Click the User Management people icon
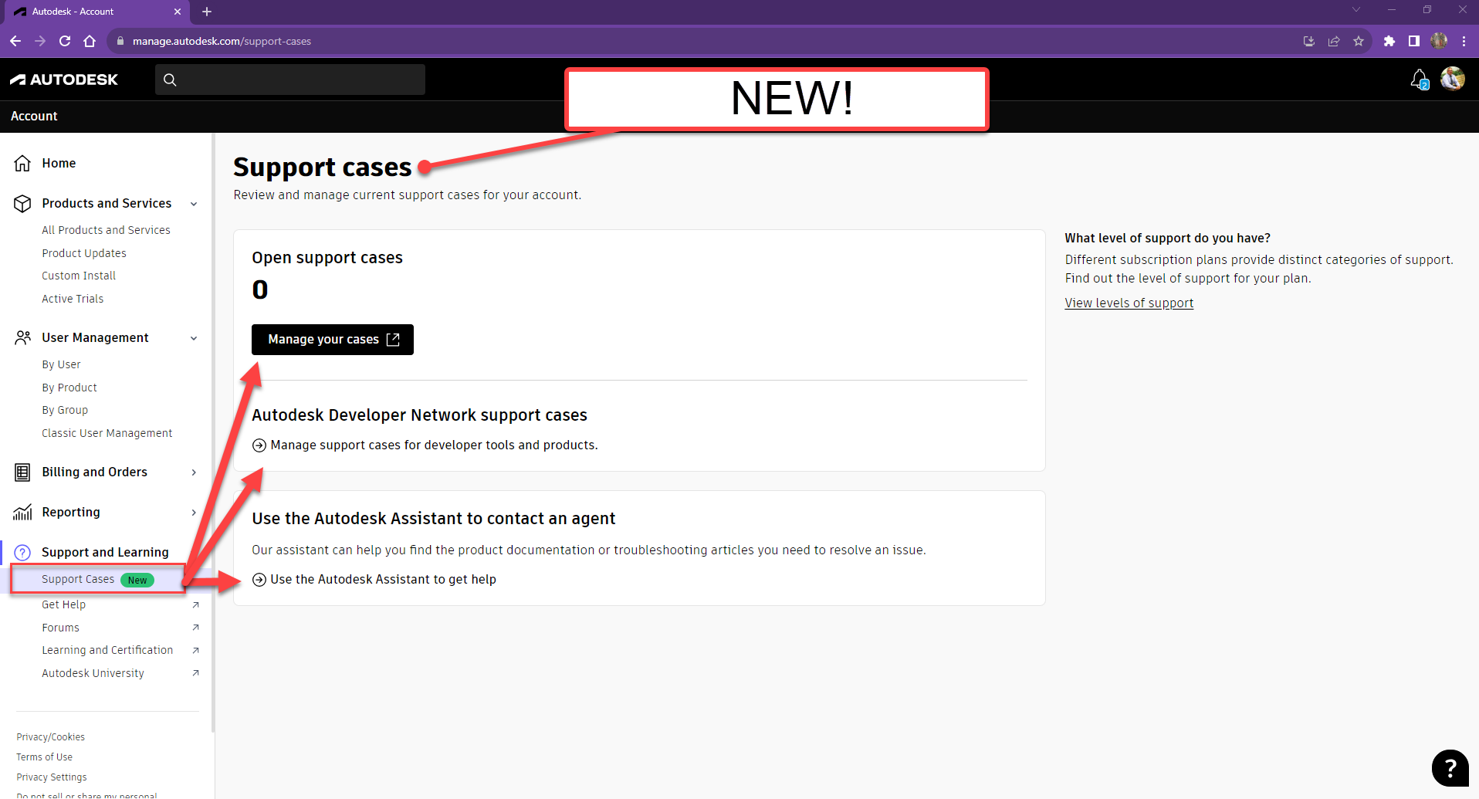1479x799 pixels. (x=23, y=337)
